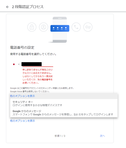Click the user profile circle icon
Image resolution: width=126 pixels, height=148 pixels.
click(x=44, y=27)
